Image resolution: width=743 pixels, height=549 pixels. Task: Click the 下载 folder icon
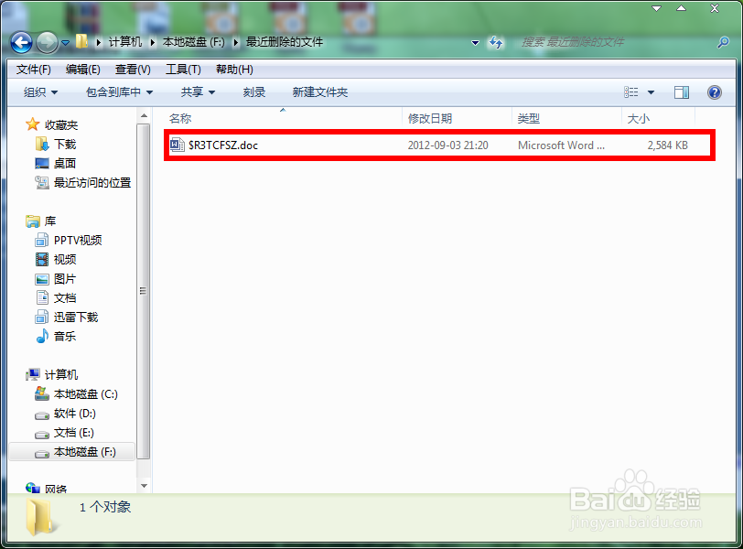tap(42, 144)
